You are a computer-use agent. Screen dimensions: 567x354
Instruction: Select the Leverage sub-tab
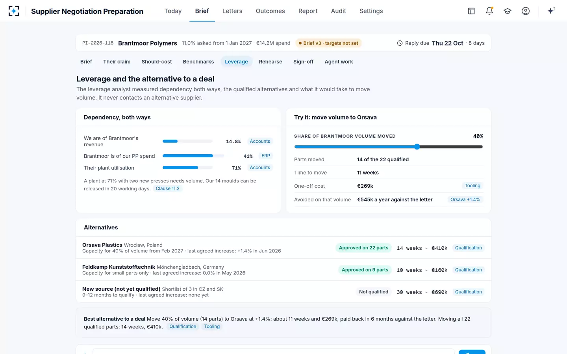[236, 62]
